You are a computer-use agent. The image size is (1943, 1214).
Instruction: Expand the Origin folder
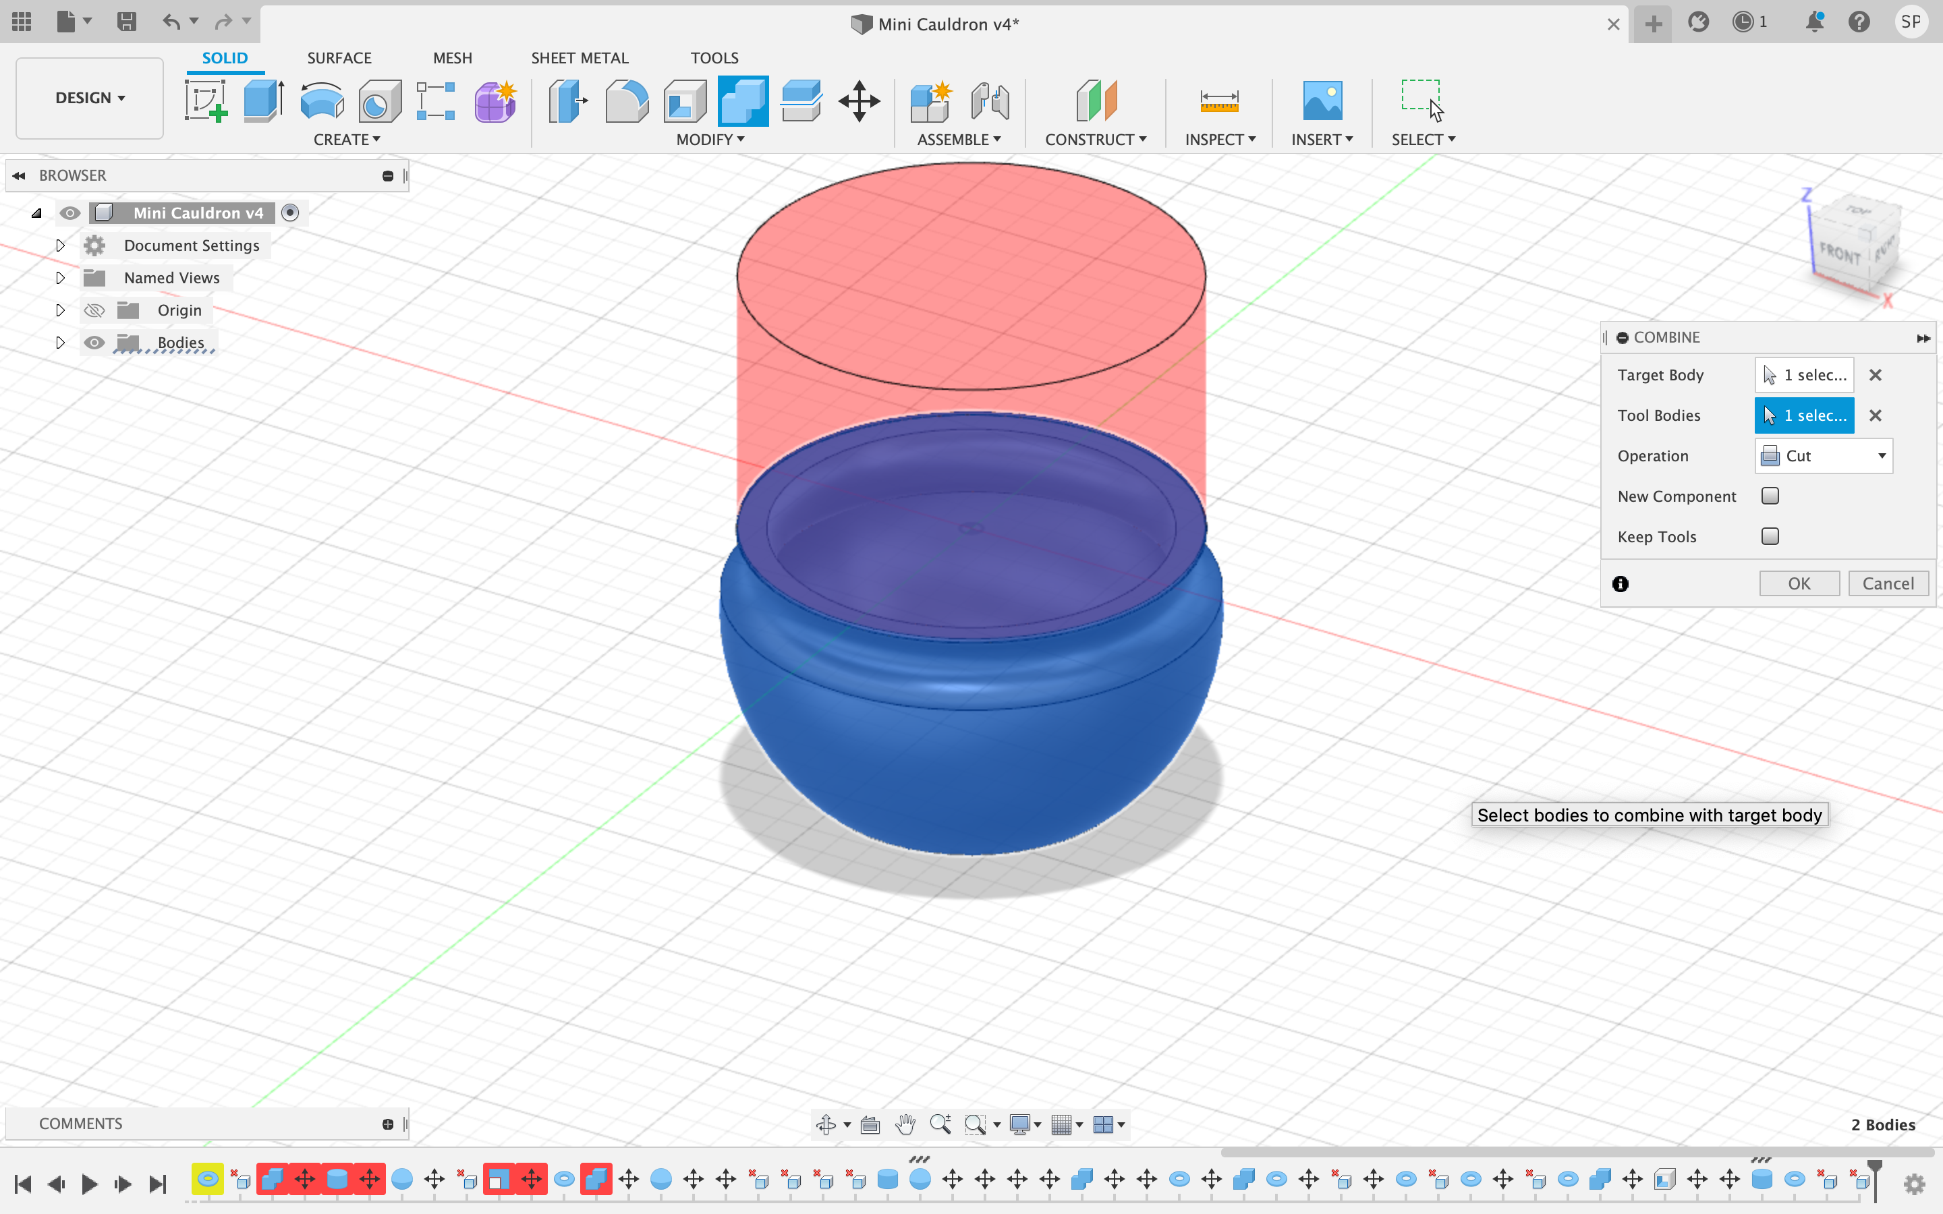click(x=60, y=309)
